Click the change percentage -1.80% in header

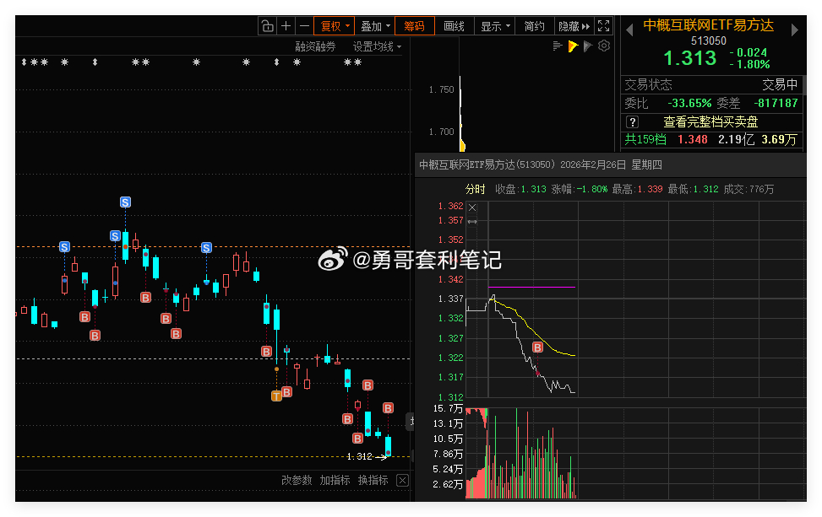tap(749, 64)
